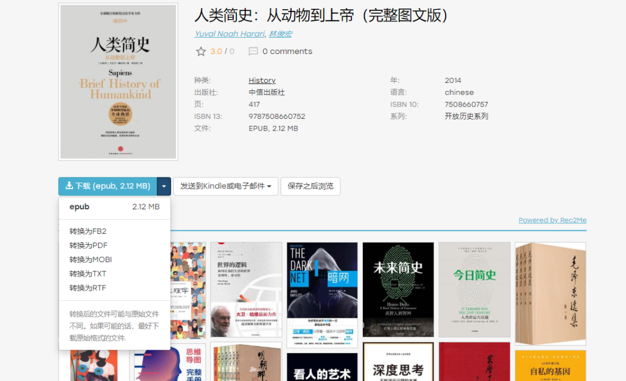Click the series name 开放历史系列
This screenshot has width=626, height=381.
coord(466,116)
